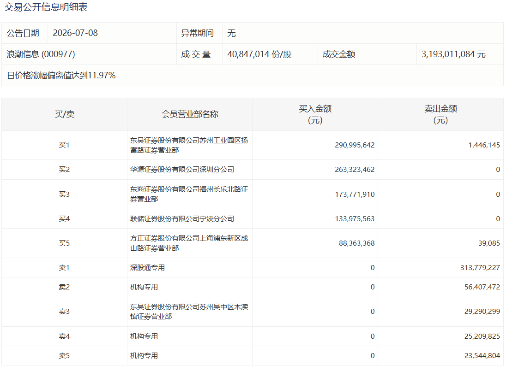The image size is (506, 371).
Task: Select buy amount 88,363,368
Action: point(356,243)
